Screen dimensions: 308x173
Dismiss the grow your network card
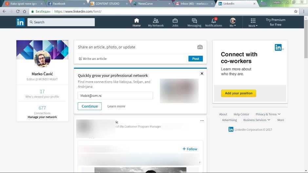click(202, 74)
